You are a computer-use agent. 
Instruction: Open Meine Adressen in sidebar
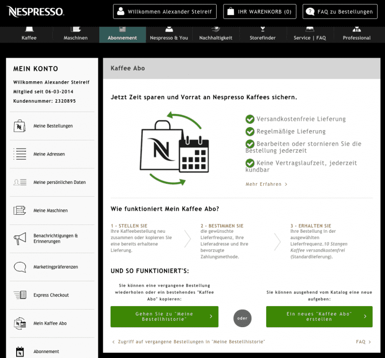pos(52,154)
